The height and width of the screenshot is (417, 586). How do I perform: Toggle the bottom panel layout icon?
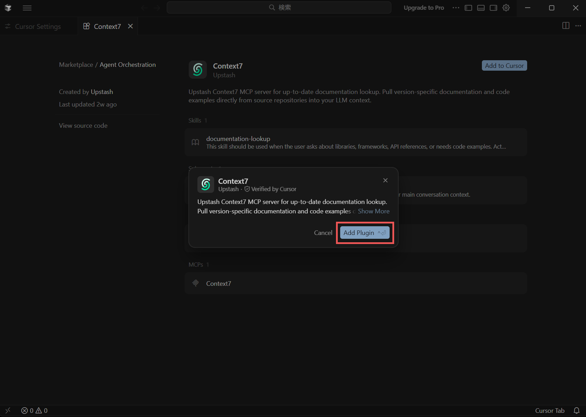[481, 8]
